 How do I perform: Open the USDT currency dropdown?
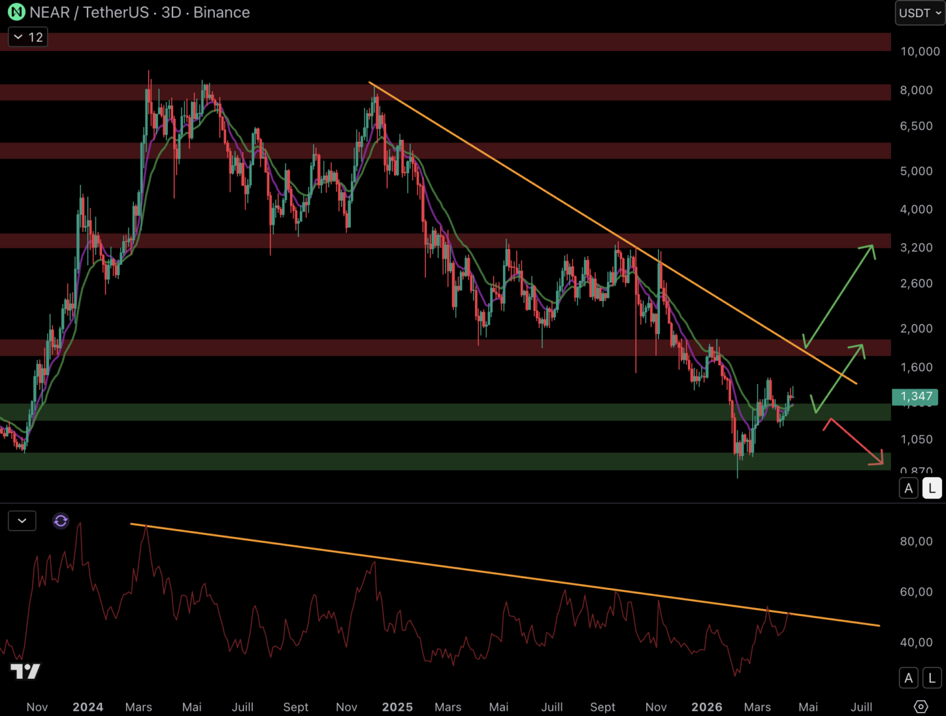(919, 13)
